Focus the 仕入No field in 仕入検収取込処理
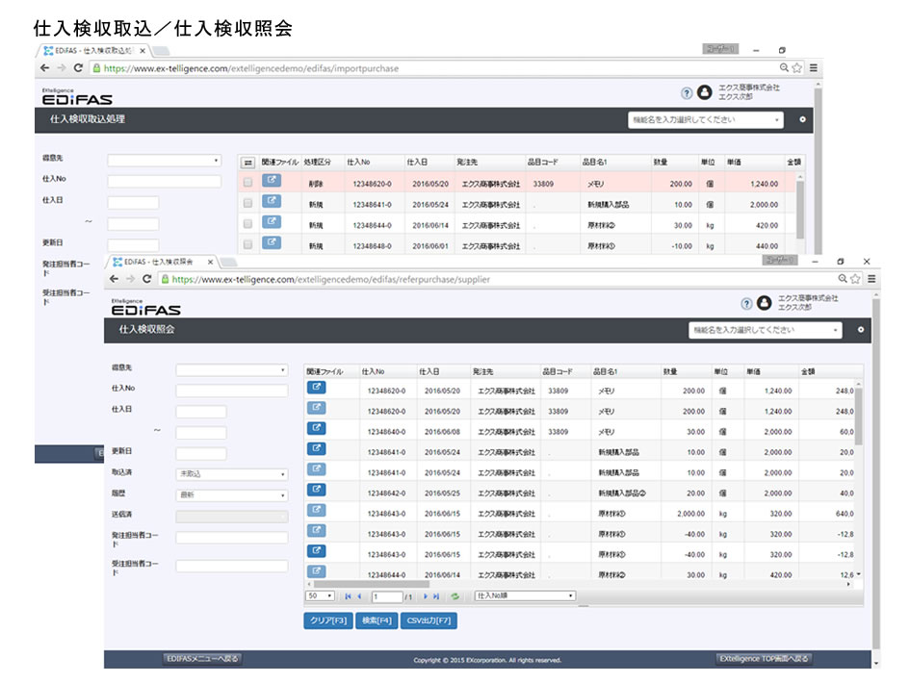 tap(165, 182)
